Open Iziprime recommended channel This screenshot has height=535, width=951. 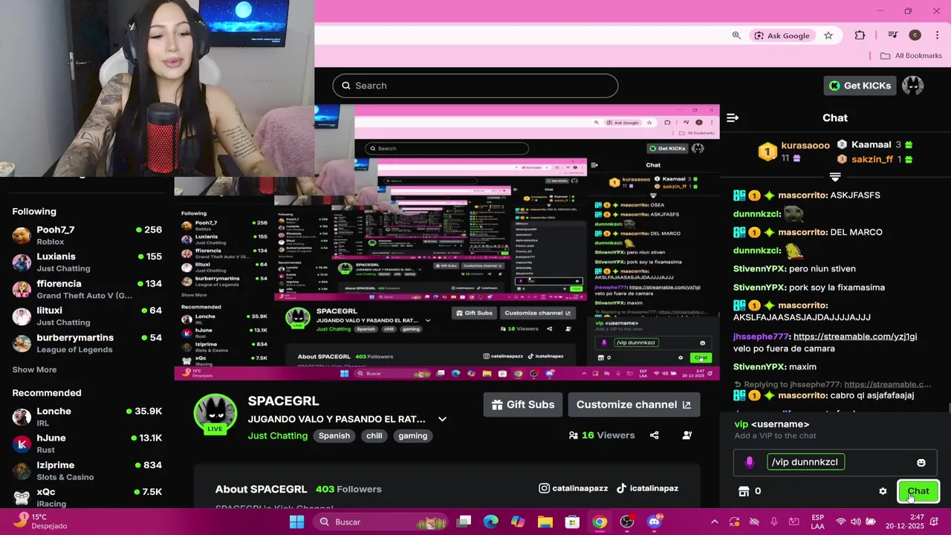click(x=87, y=471)
